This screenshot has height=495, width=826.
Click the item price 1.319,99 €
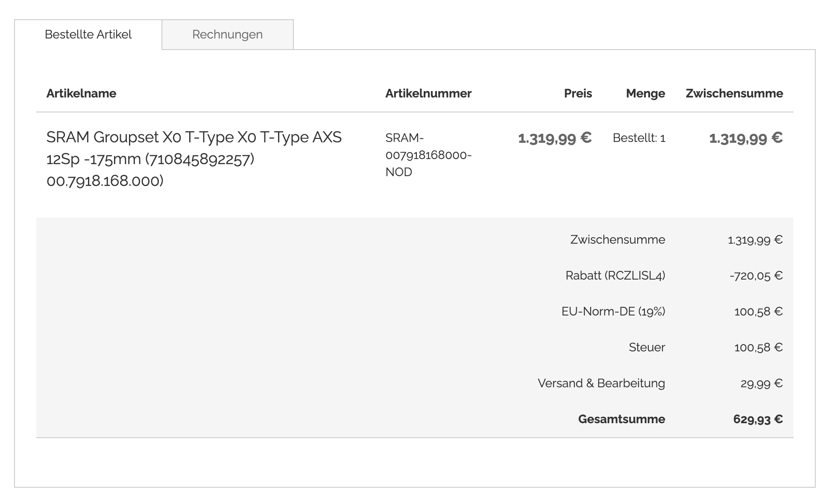tap(554, 138)
